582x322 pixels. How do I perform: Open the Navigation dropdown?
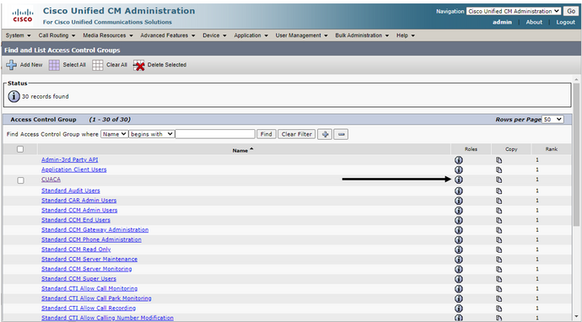pos(514,11)
